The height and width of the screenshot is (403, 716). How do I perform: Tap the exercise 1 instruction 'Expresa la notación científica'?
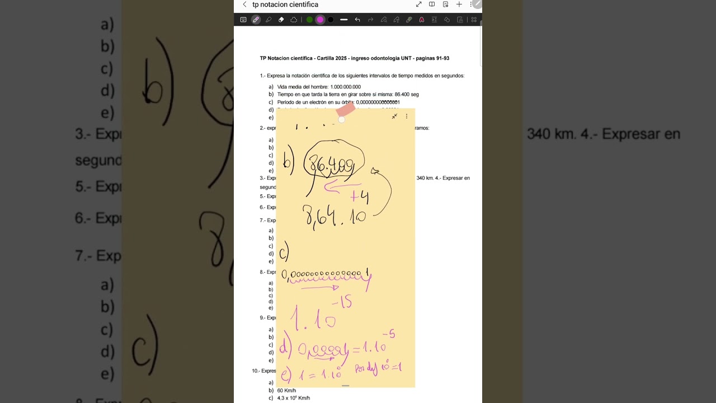click(x=362, y=76)
